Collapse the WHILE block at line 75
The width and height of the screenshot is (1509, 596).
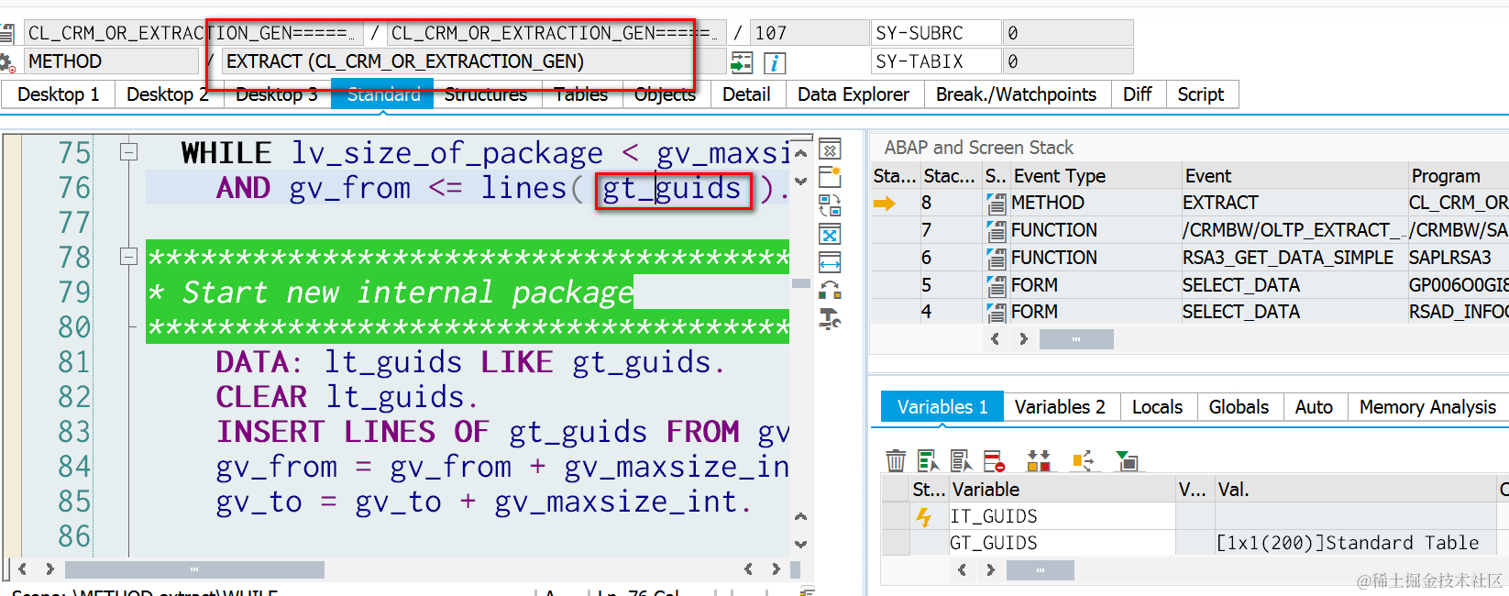tap(128, 152)
